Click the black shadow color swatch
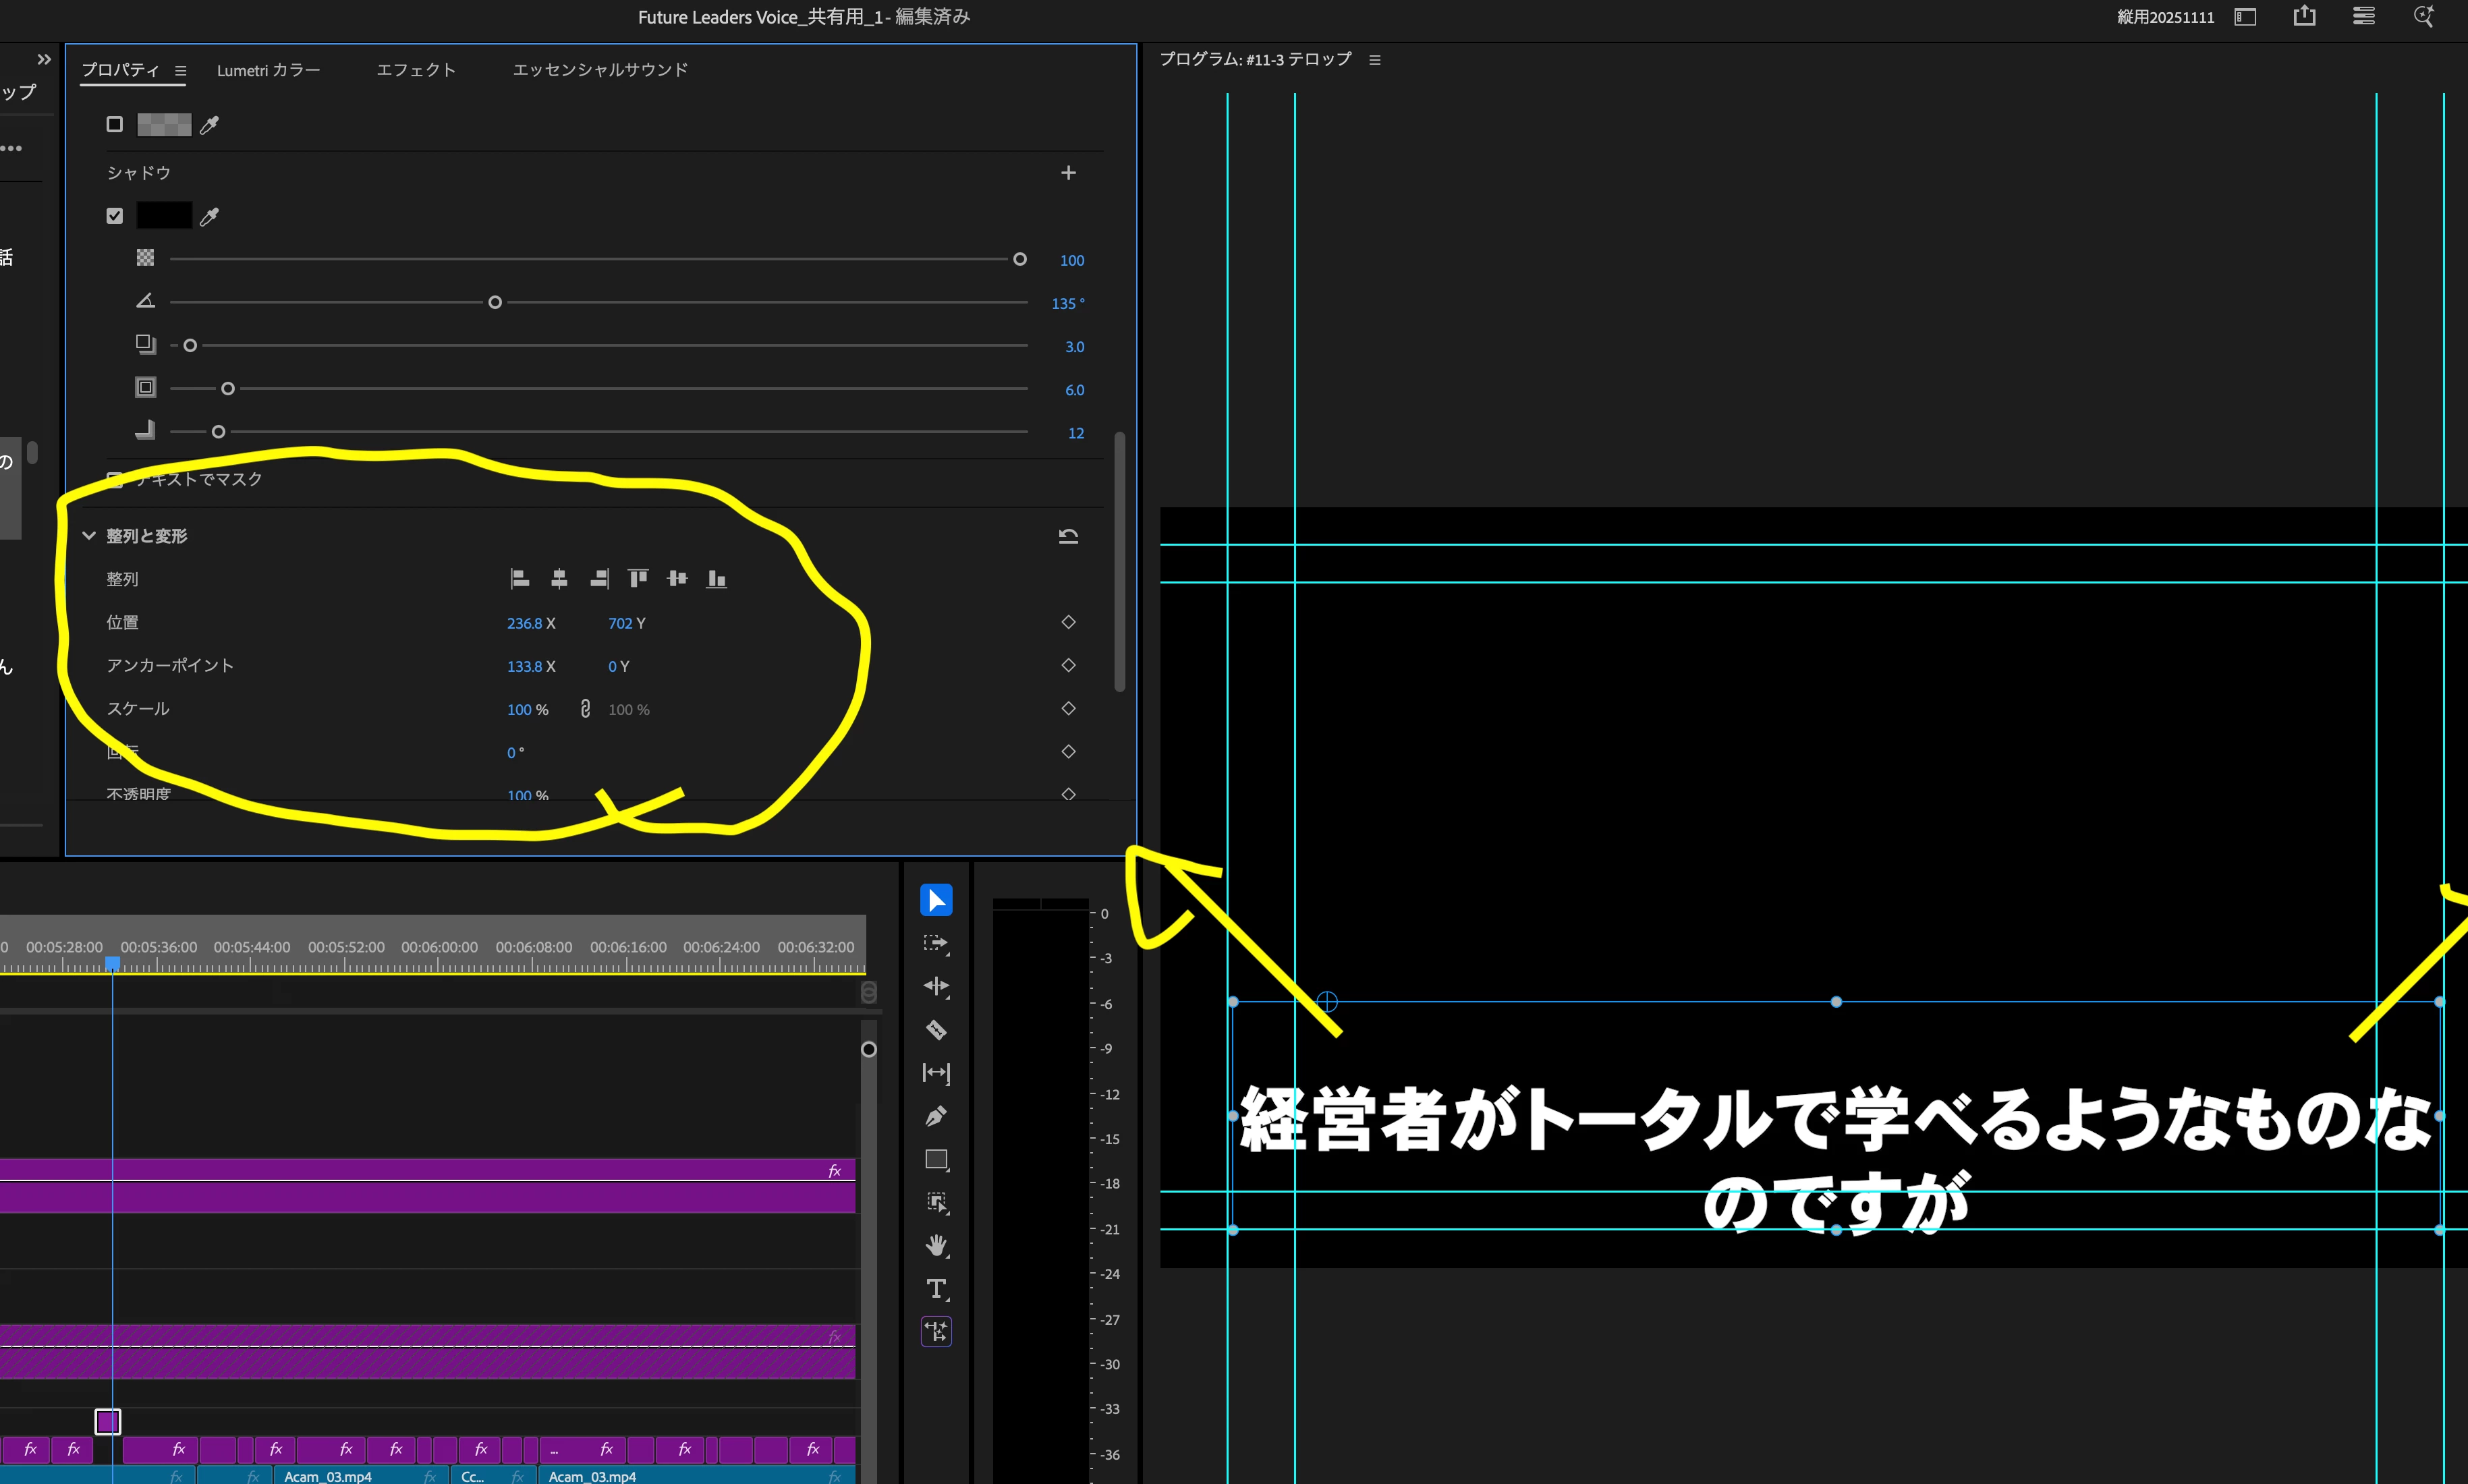 (164, 216)
